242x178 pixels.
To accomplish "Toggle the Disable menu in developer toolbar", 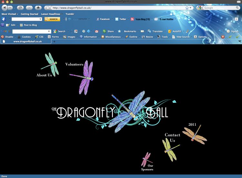I will pos(7,37).
